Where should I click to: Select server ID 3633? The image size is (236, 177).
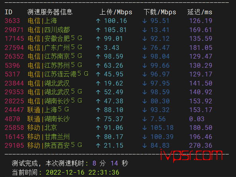(12, 21)
